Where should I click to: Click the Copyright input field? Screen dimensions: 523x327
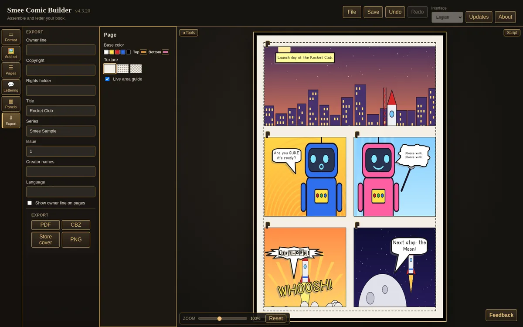tap(61, 70)
